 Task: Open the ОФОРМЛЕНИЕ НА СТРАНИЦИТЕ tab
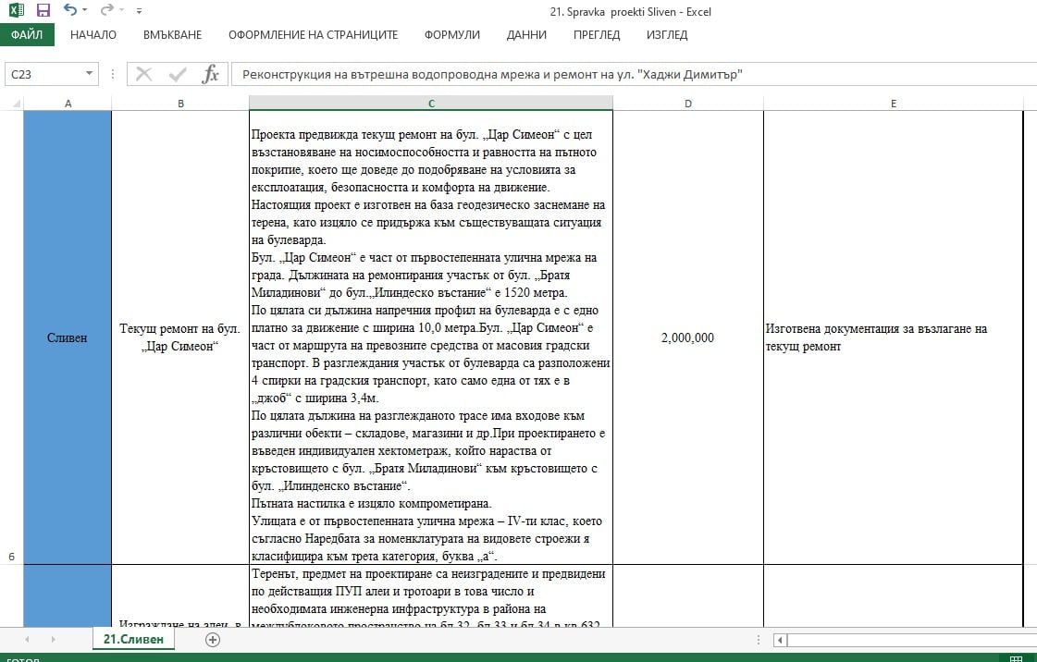(x=313, y=35)
